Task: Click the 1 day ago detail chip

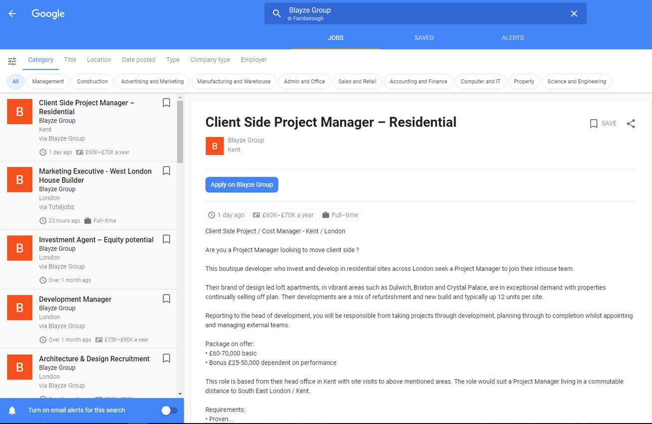Action: pyautogui.click(x=226, y=215)
